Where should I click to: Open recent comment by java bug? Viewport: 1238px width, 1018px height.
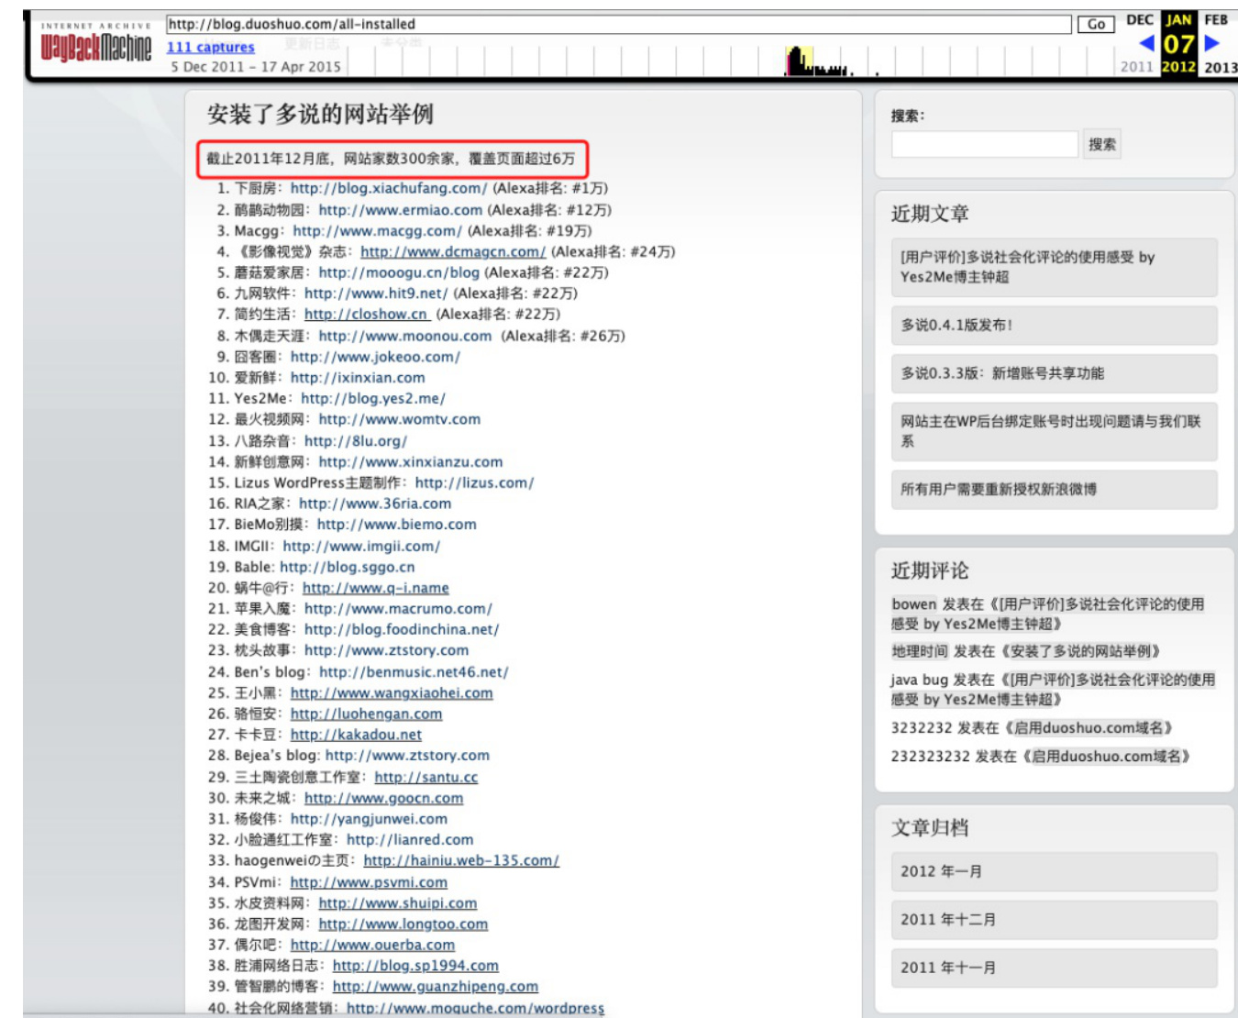(x=1053, y=690)
